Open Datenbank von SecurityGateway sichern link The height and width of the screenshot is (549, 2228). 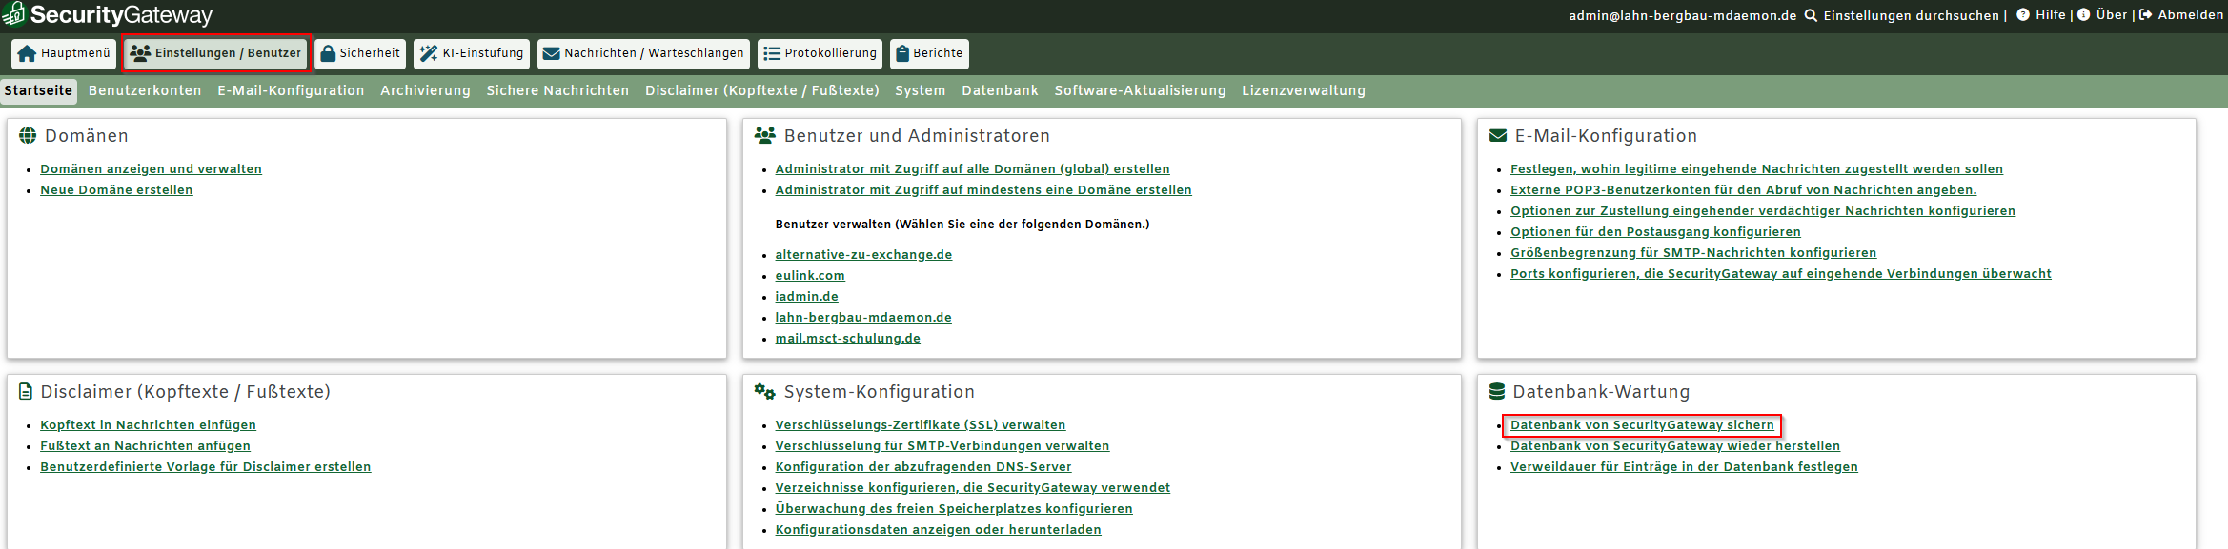click(x=1641, y=425)
